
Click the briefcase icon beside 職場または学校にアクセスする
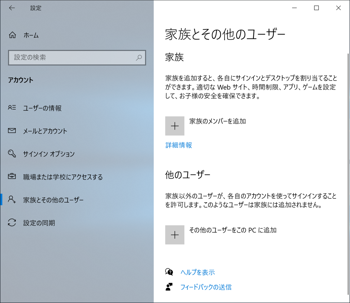[x=12, y=177]
